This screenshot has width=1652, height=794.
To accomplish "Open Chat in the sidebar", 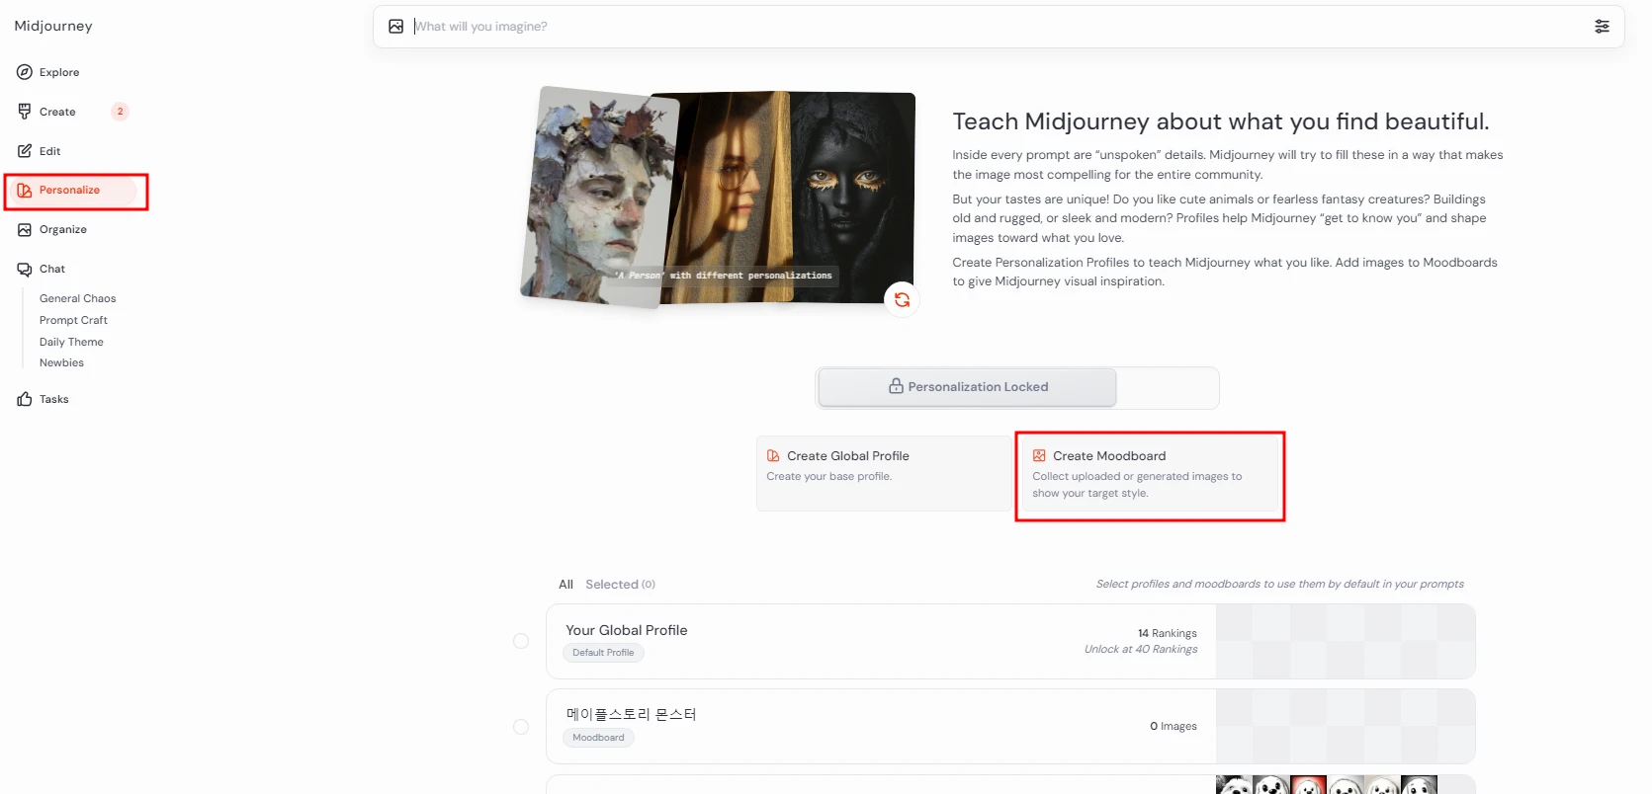I will pos(52,269).
